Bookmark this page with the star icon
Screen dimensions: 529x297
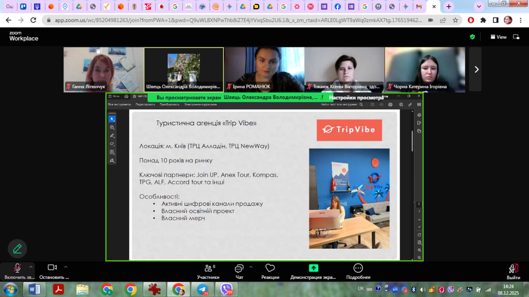tap(455, 20)
